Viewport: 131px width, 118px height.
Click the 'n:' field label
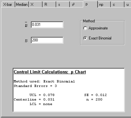(x=26, y=40)
